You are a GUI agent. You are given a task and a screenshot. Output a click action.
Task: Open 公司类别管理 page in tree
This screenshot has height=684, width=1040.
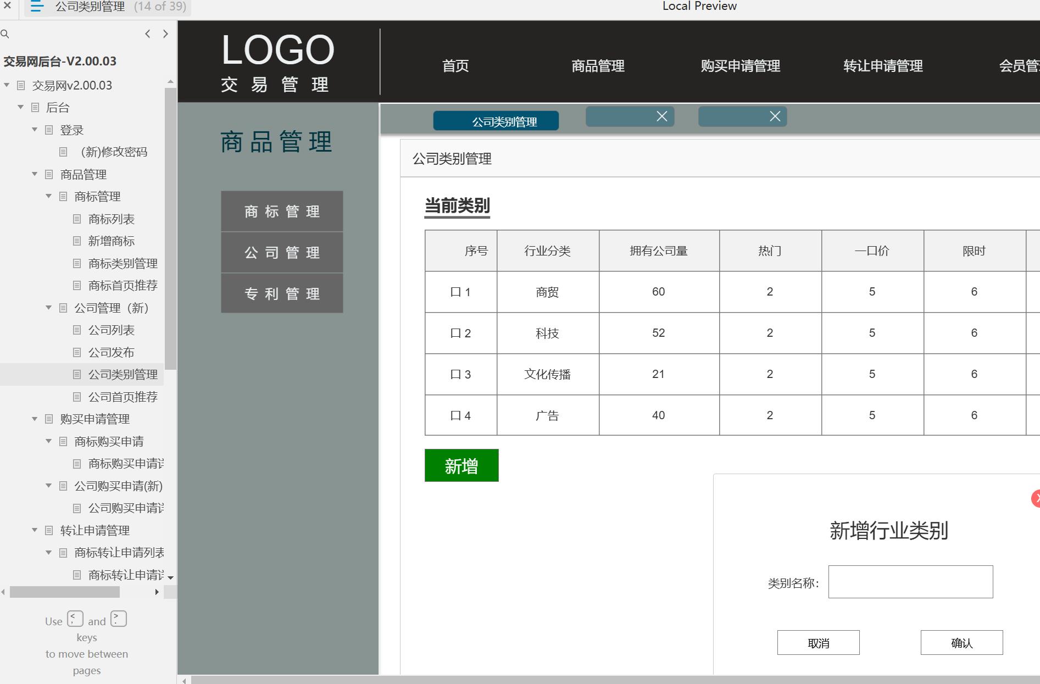click(x=123, y=375)
